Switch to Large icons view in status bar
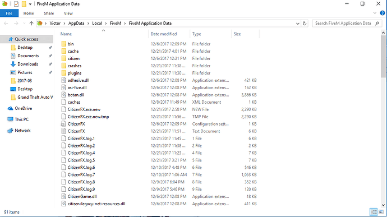Screen dimensions: 387x217 [381, 212]
